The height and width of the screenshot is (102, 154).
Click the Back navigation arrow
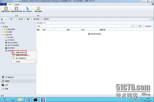2,19
